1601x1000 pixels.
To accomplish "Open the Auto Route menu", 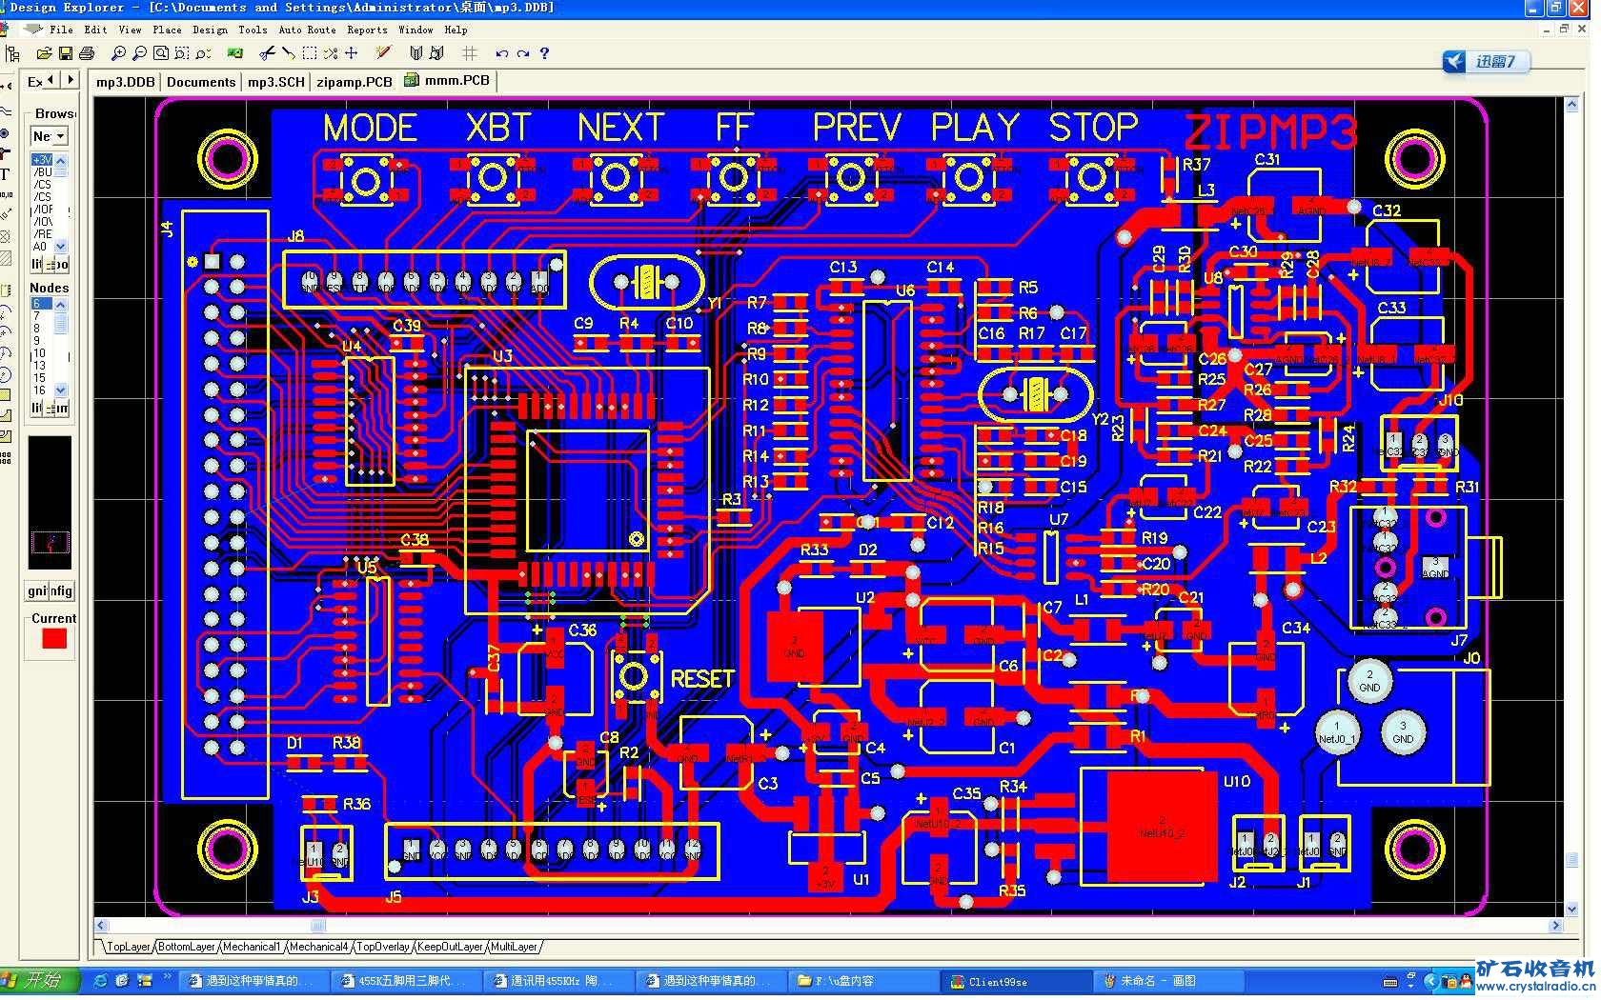I will coord(308,30).
